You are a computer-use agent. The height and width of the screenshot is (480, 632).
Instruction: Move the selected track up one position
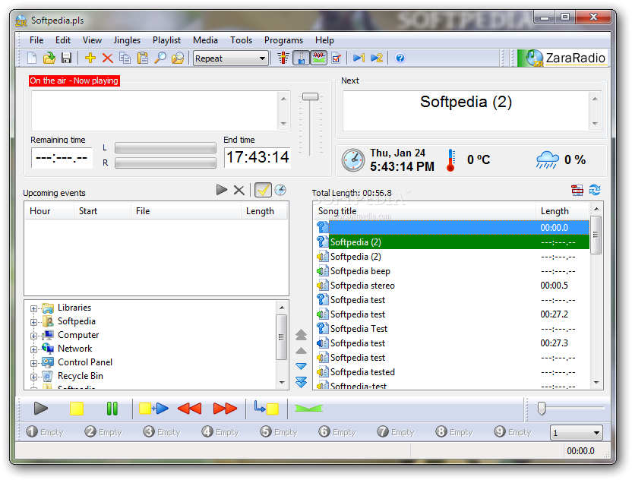tap(301, 351)
